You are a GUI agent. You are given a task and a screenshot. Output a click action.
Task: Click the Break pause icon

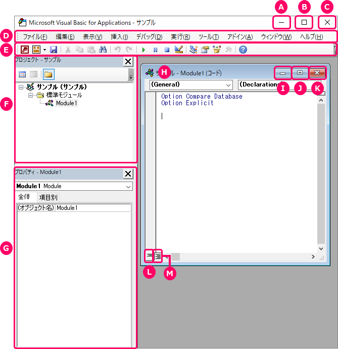click(x=155, y=50)
